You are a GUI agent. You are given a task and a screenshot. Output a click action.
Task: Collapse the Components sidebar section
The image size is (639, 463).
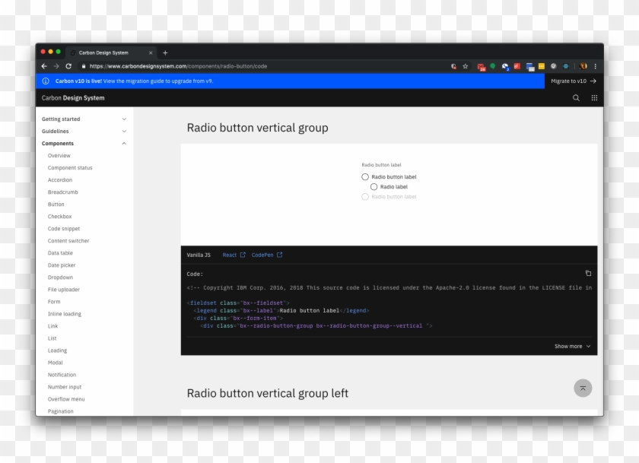pos(124,144)
